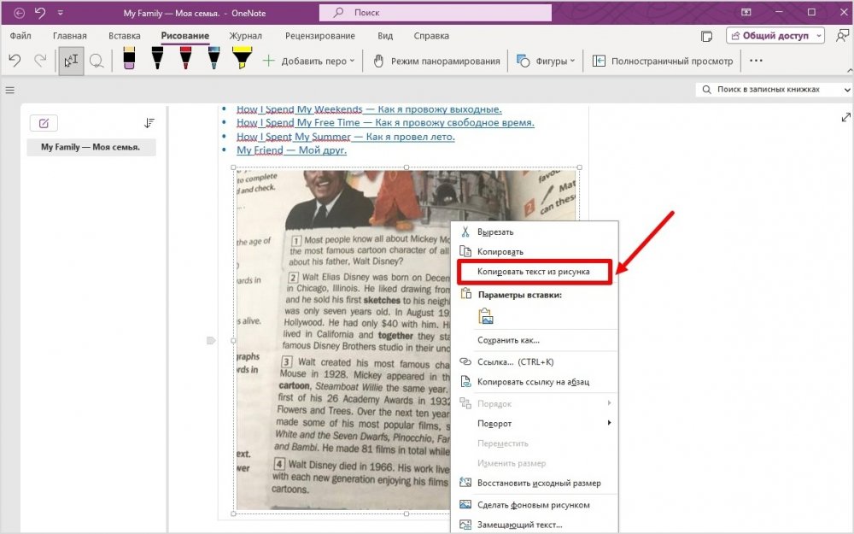
Task: Select the eraser tool with purple tip
Action: pos(129,60)
